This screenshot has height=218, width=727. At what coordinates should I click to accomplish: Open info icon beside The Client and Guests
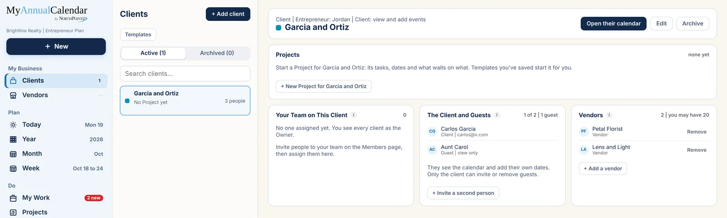pyautogui.click(x=497, y=115)
